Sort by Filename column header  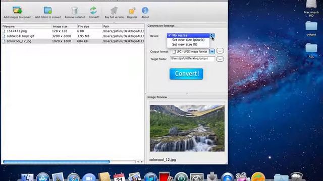point(27,27)
